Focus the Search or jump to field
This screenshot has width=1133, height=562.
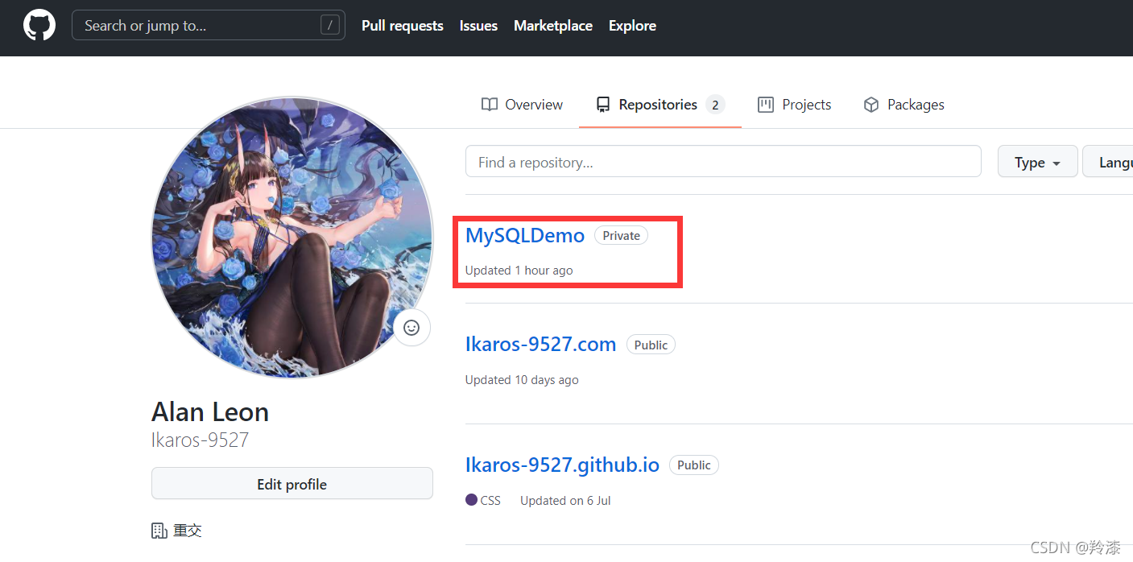coord(209,25)
